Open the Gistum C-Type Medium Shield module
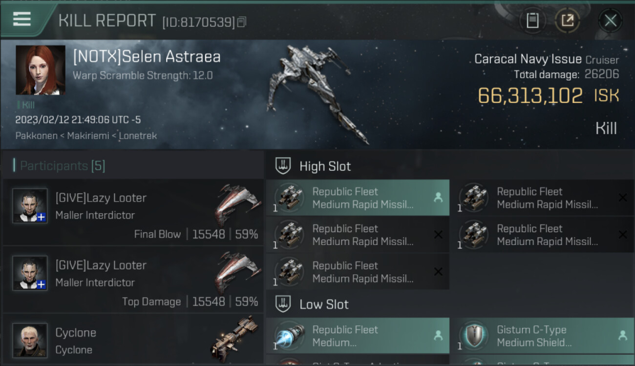 (x=541, y=336)
